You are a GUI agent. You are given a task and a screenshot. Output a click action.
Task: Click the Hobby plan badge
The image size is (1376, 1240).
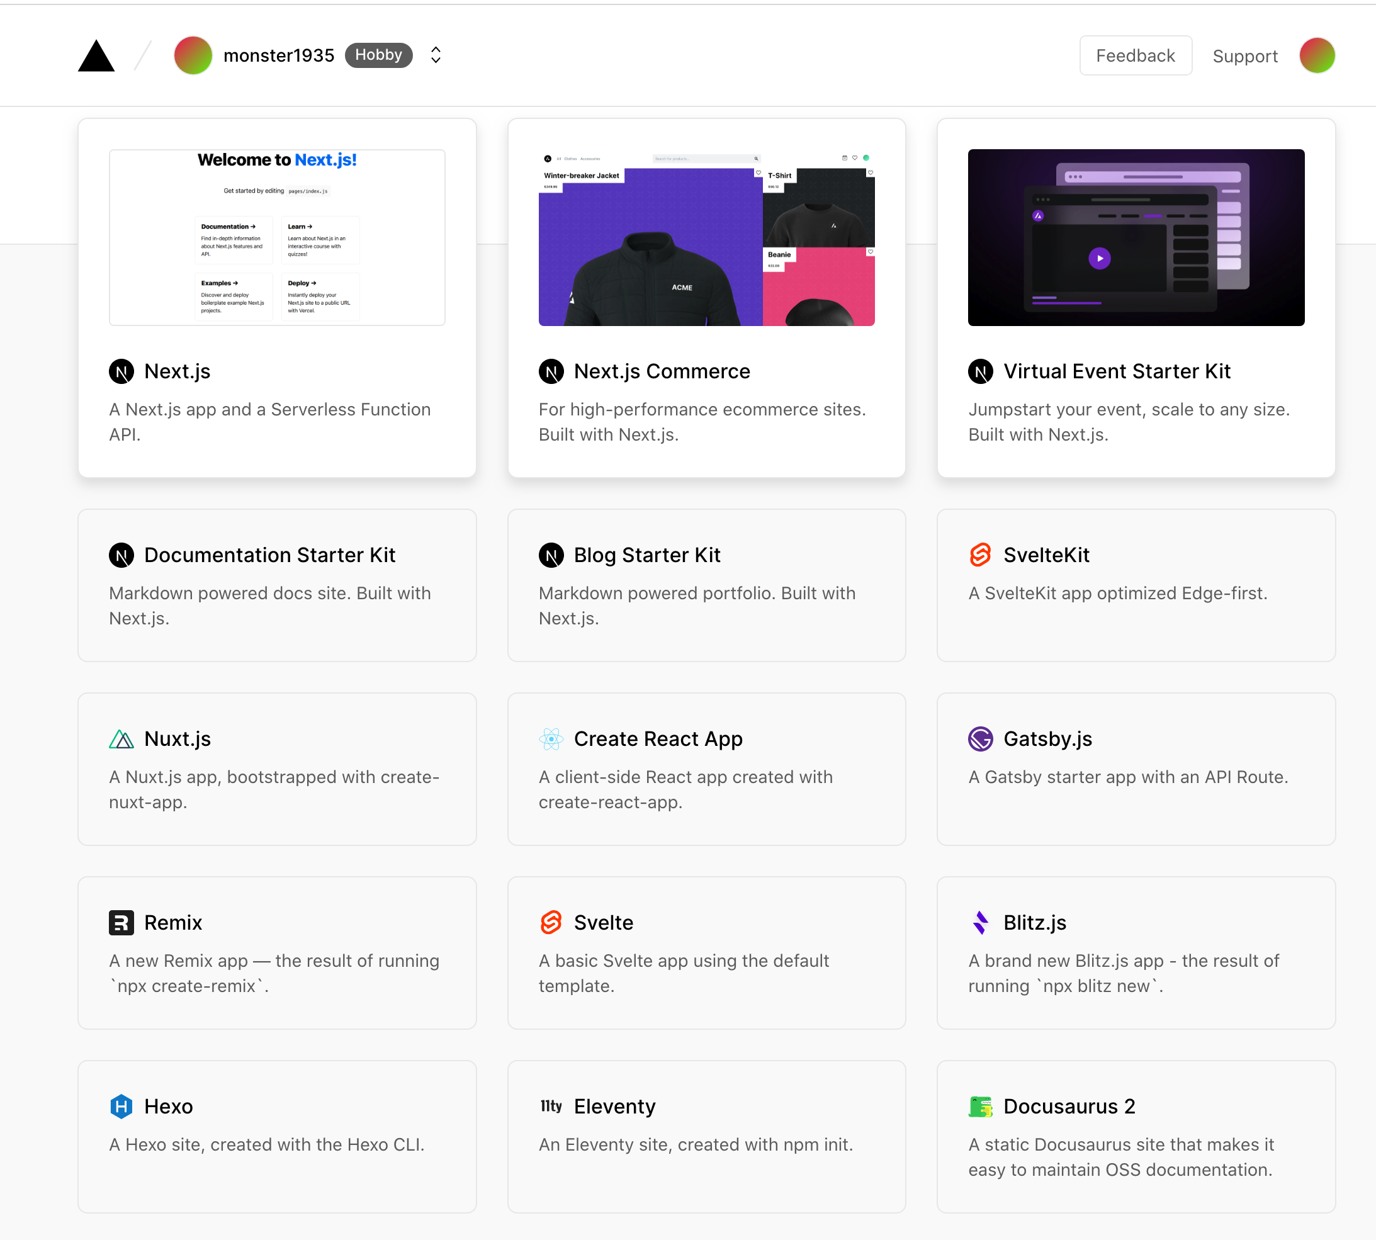point(379,55)
